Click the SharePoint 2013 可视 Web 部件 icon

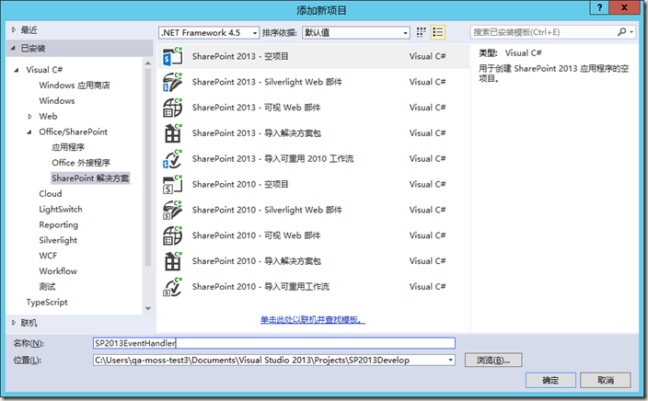tap(173, 108)
